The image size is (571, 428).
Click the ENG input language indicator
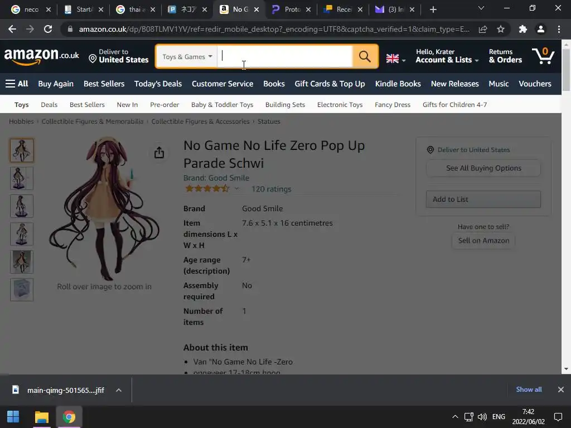tap(499, 417)
